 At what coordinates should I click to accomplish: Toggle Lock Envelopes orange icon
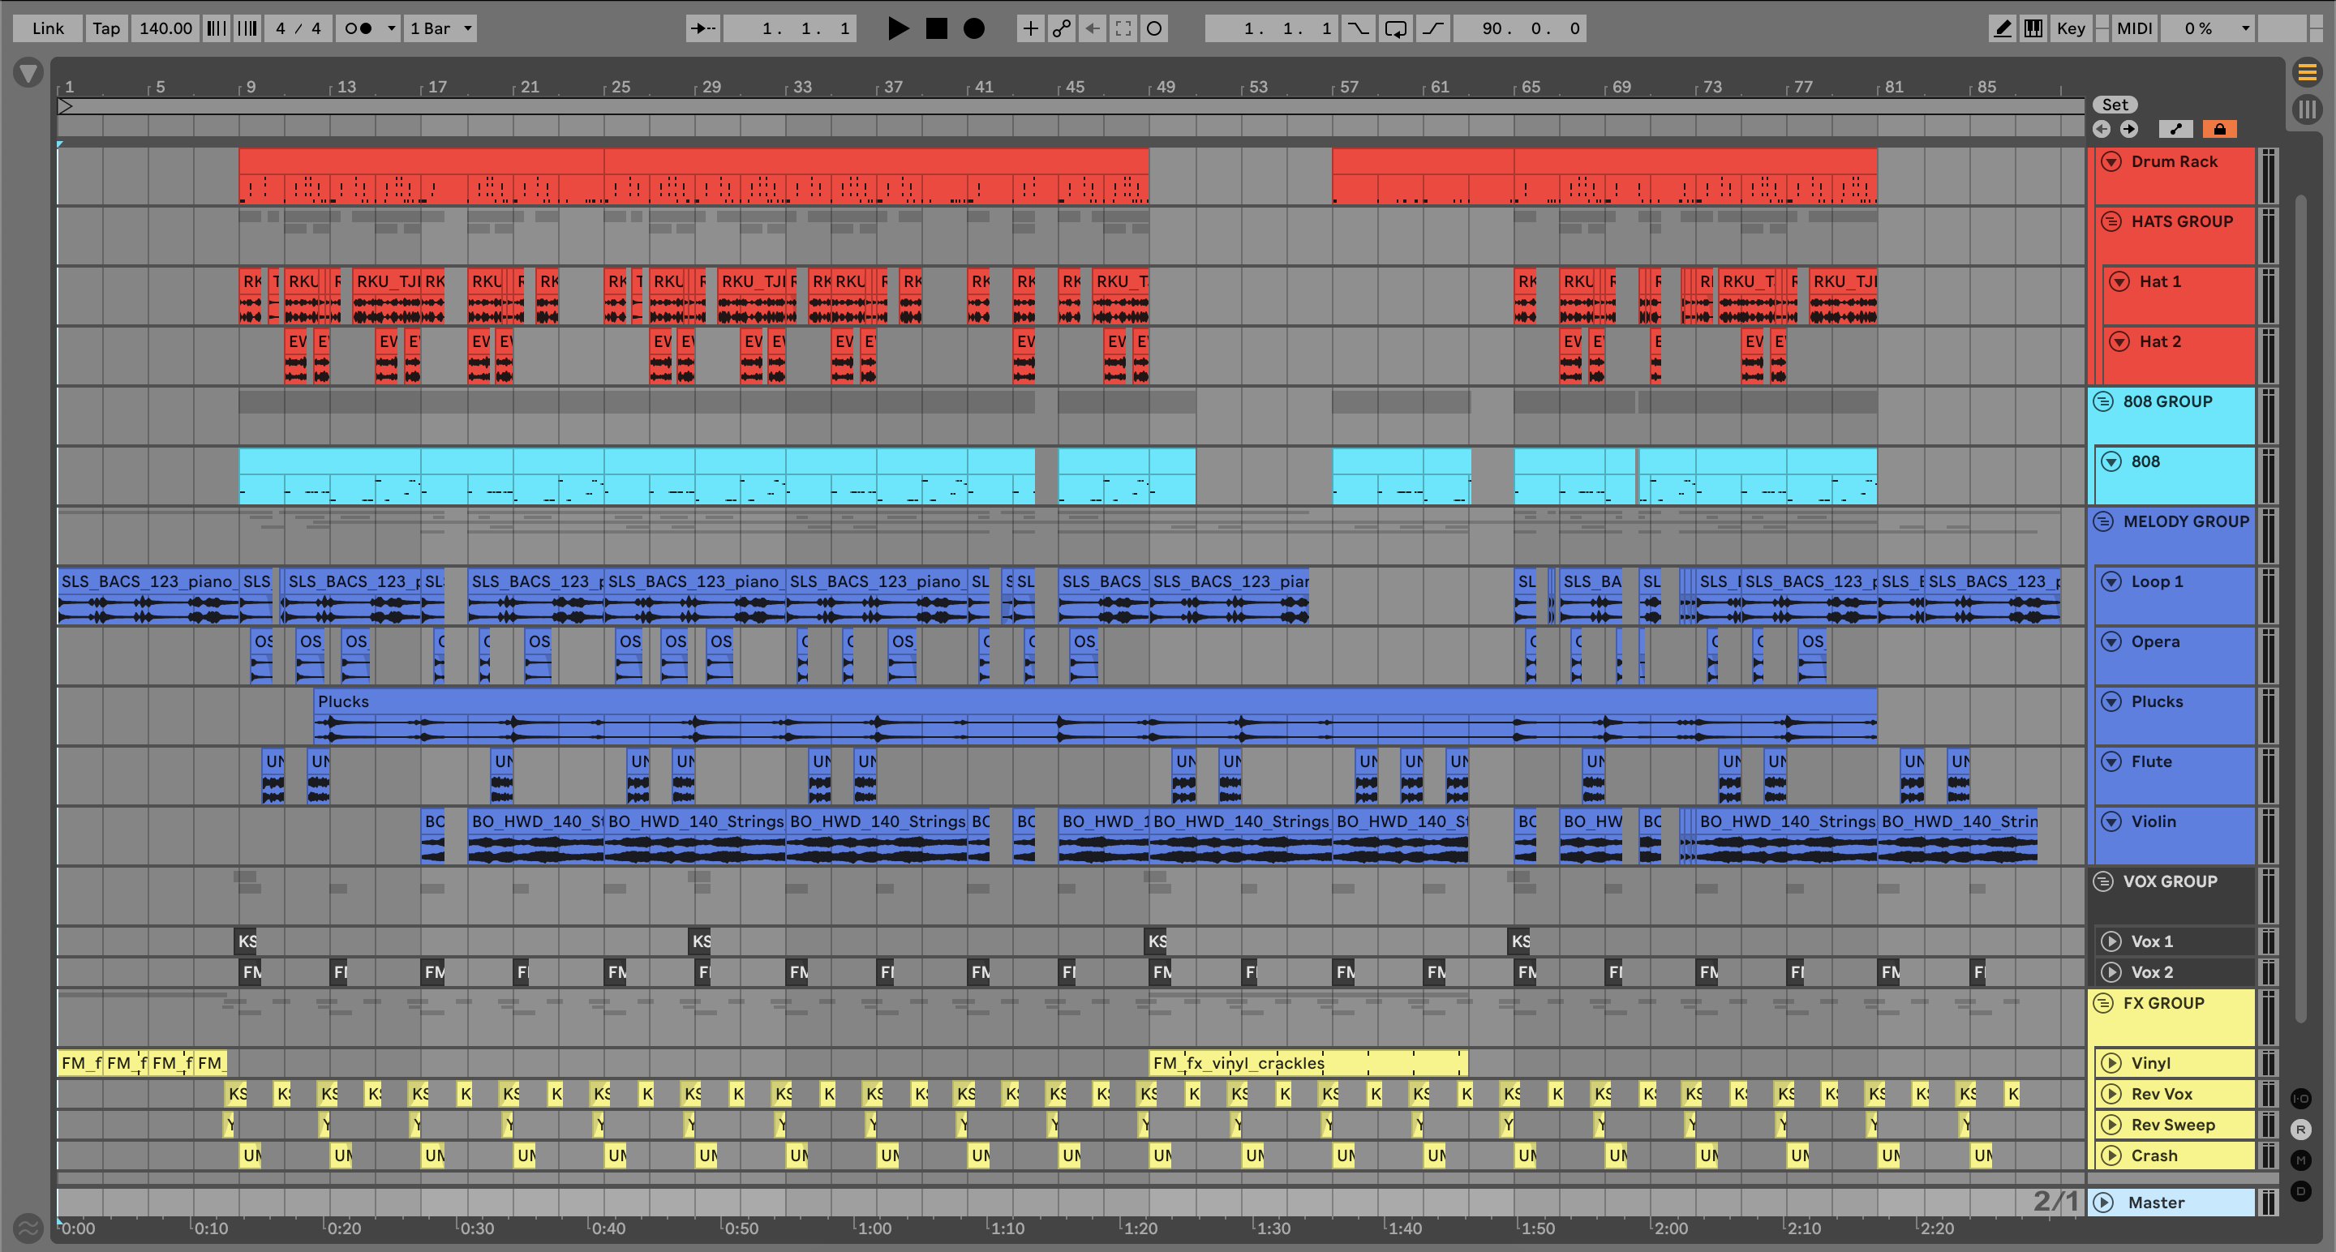pos(2219,129)
